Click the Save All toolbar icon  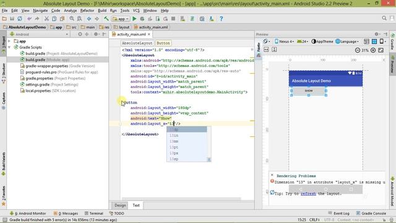coord(12,19)
